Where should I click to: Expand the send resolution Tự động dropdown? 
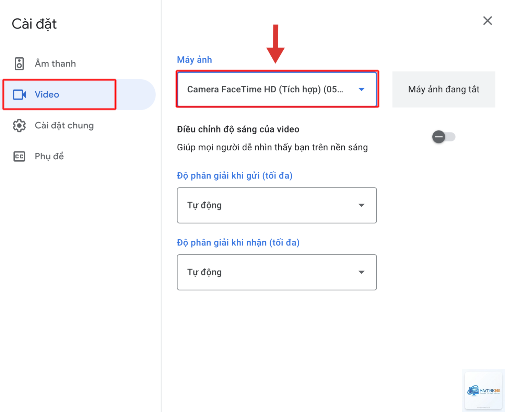coord(277,205)
